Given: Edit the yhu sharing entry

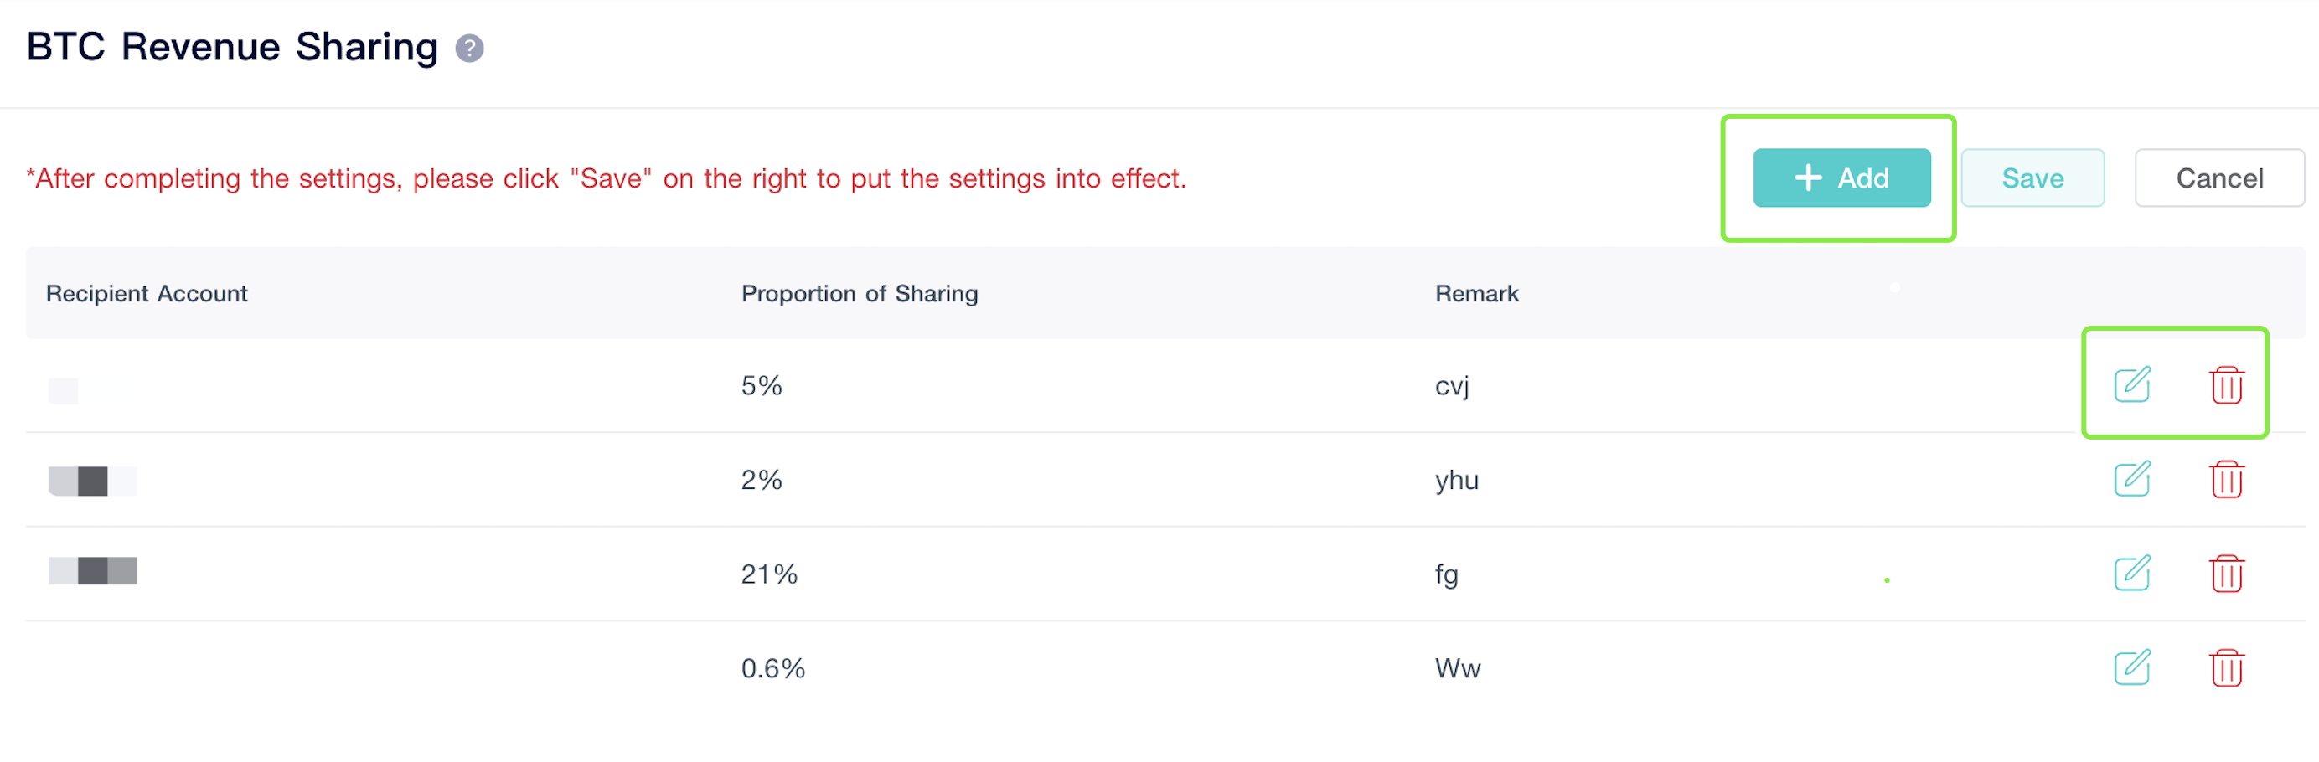Looking at the screenshot, I should tap(2131, 480).
